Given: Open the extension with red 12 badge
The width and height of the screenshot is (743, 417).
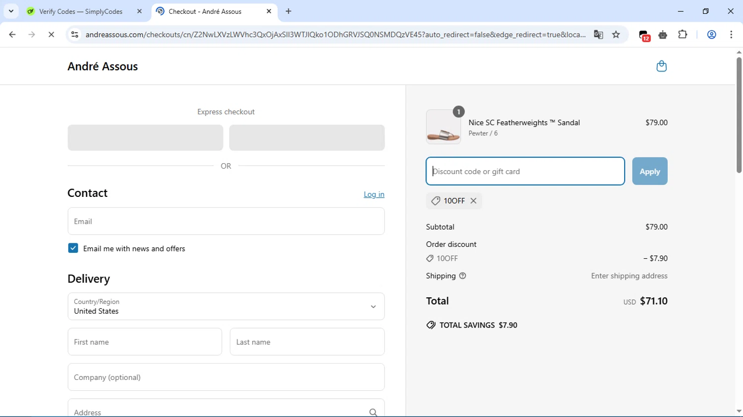Looking at the screenshot, I should tap(644, 35).
